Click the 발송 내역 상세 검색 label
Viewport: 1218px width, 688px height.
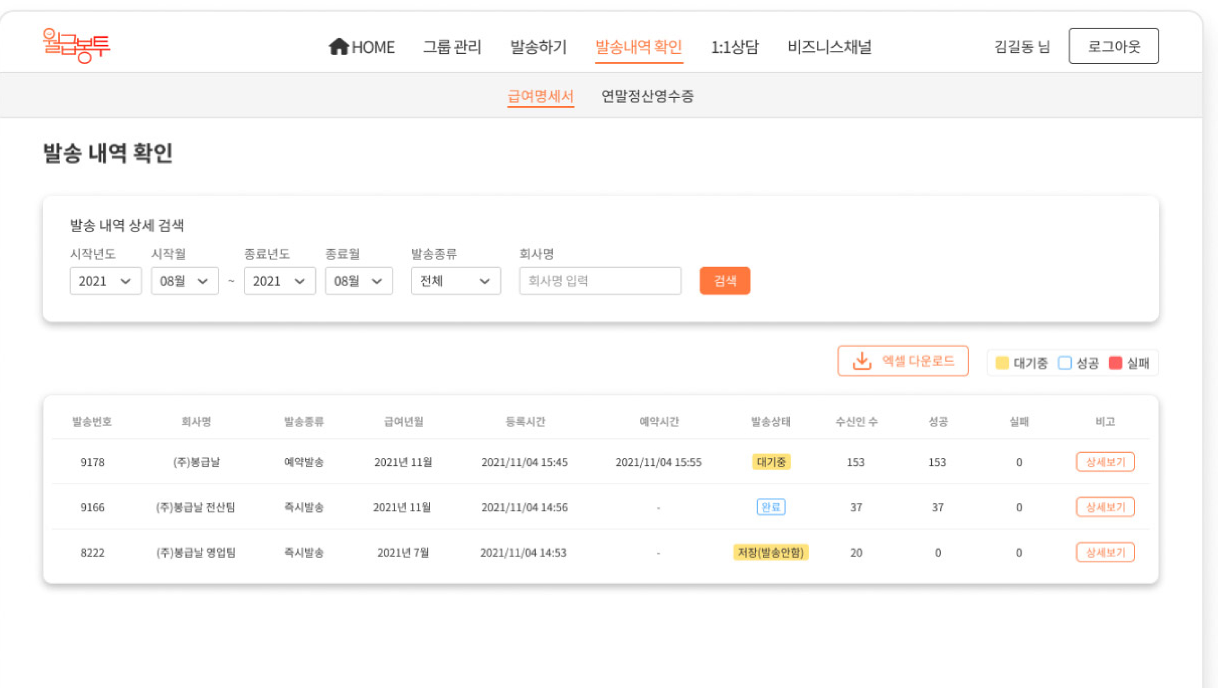tap(127, 225)
